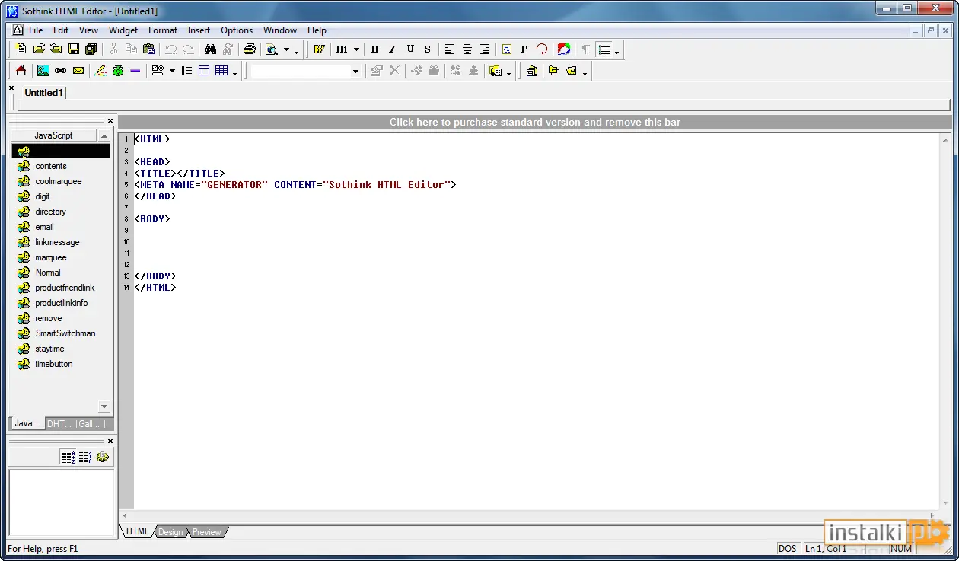
Task: Click the insert table grid icon
Action: [x=221, y=71]
